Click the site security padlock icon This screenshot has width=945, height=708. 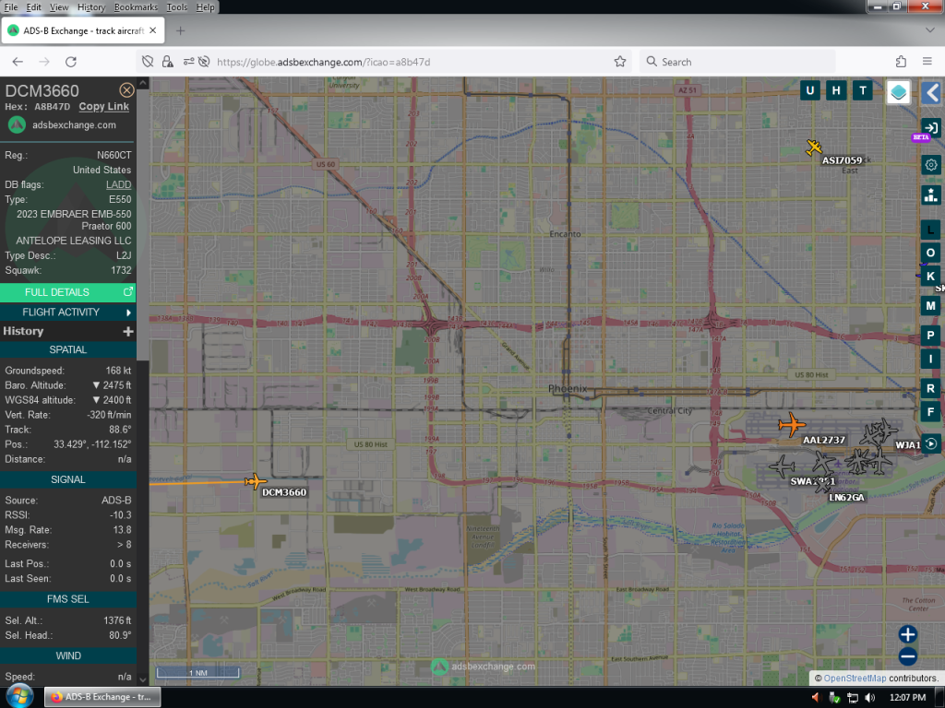[x=168, y=62]
